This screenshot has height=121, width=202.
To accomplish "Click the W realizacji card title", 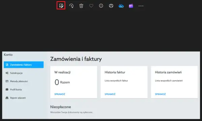I will point(62,72).
